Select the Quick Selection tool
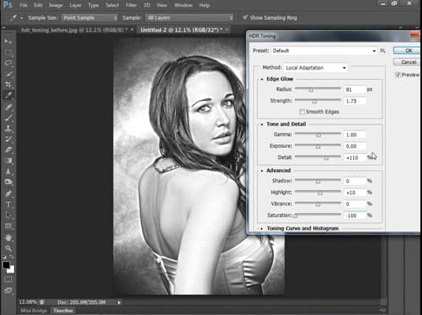The width and height of the screenshot is (422, 315). coord(8,73)
